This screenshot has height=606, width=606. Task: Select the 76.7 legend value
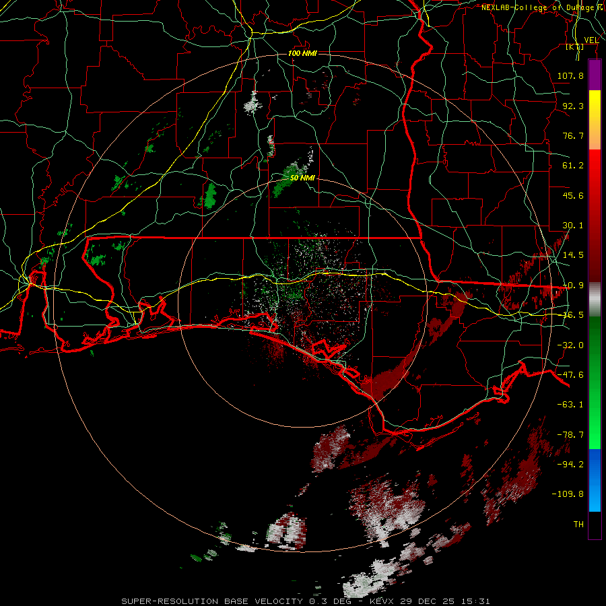tap(573, 135)
